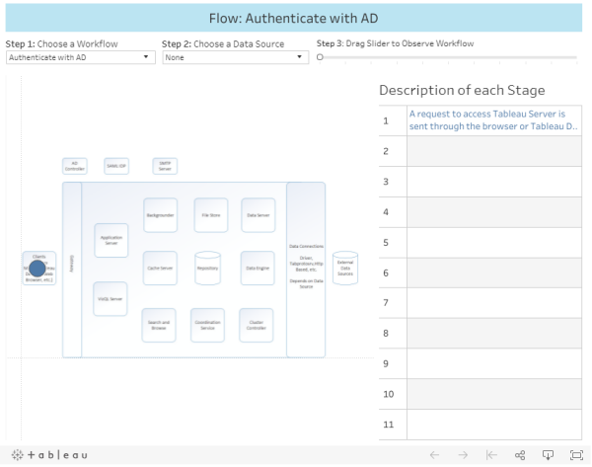Select the Coordination Service node

[x=207, y=325]
